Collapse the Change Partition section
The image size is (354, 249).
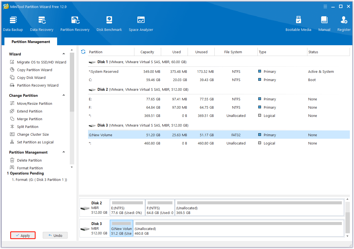pos(64,95)
